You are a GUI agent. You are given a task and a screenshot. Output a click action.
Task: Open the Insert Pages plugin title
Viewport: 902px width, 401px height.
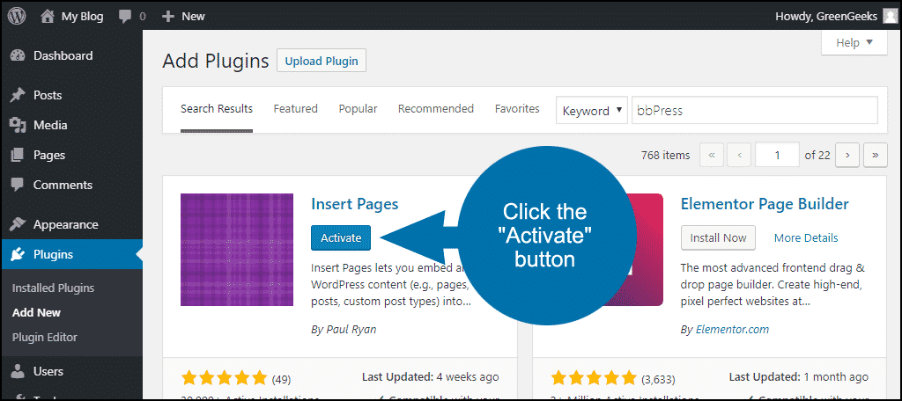pyautogui.click(x=354, y=203)
